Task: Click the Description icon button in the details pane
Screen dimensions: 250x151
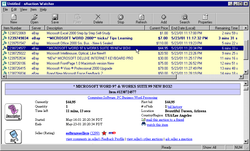Action: [x=13, y=112]
